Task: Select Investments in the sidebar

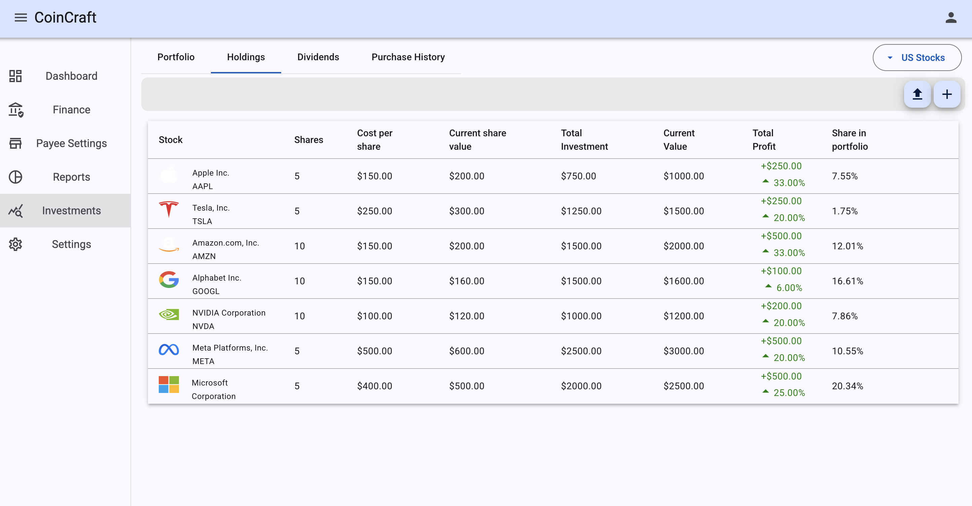Action: click(65, 211)
